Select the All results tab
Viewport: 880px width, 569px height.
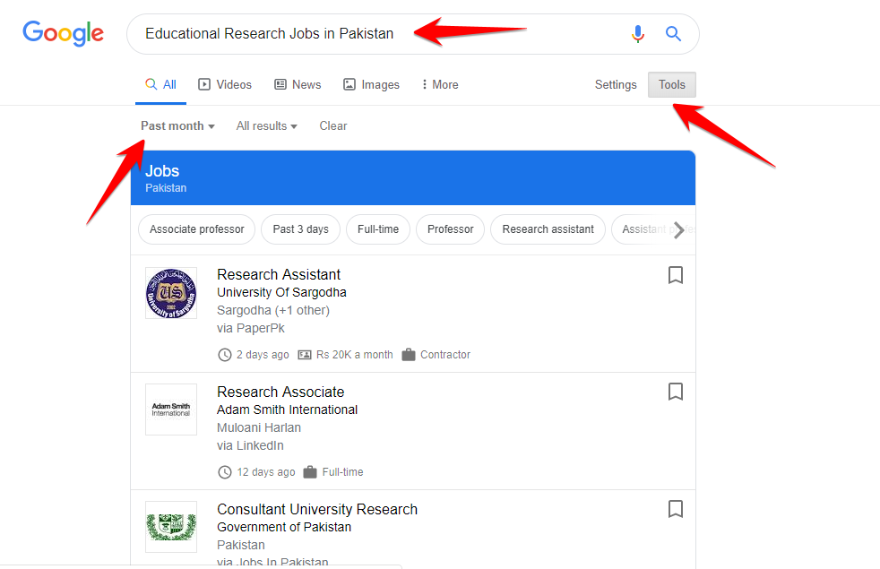(160, 85)
